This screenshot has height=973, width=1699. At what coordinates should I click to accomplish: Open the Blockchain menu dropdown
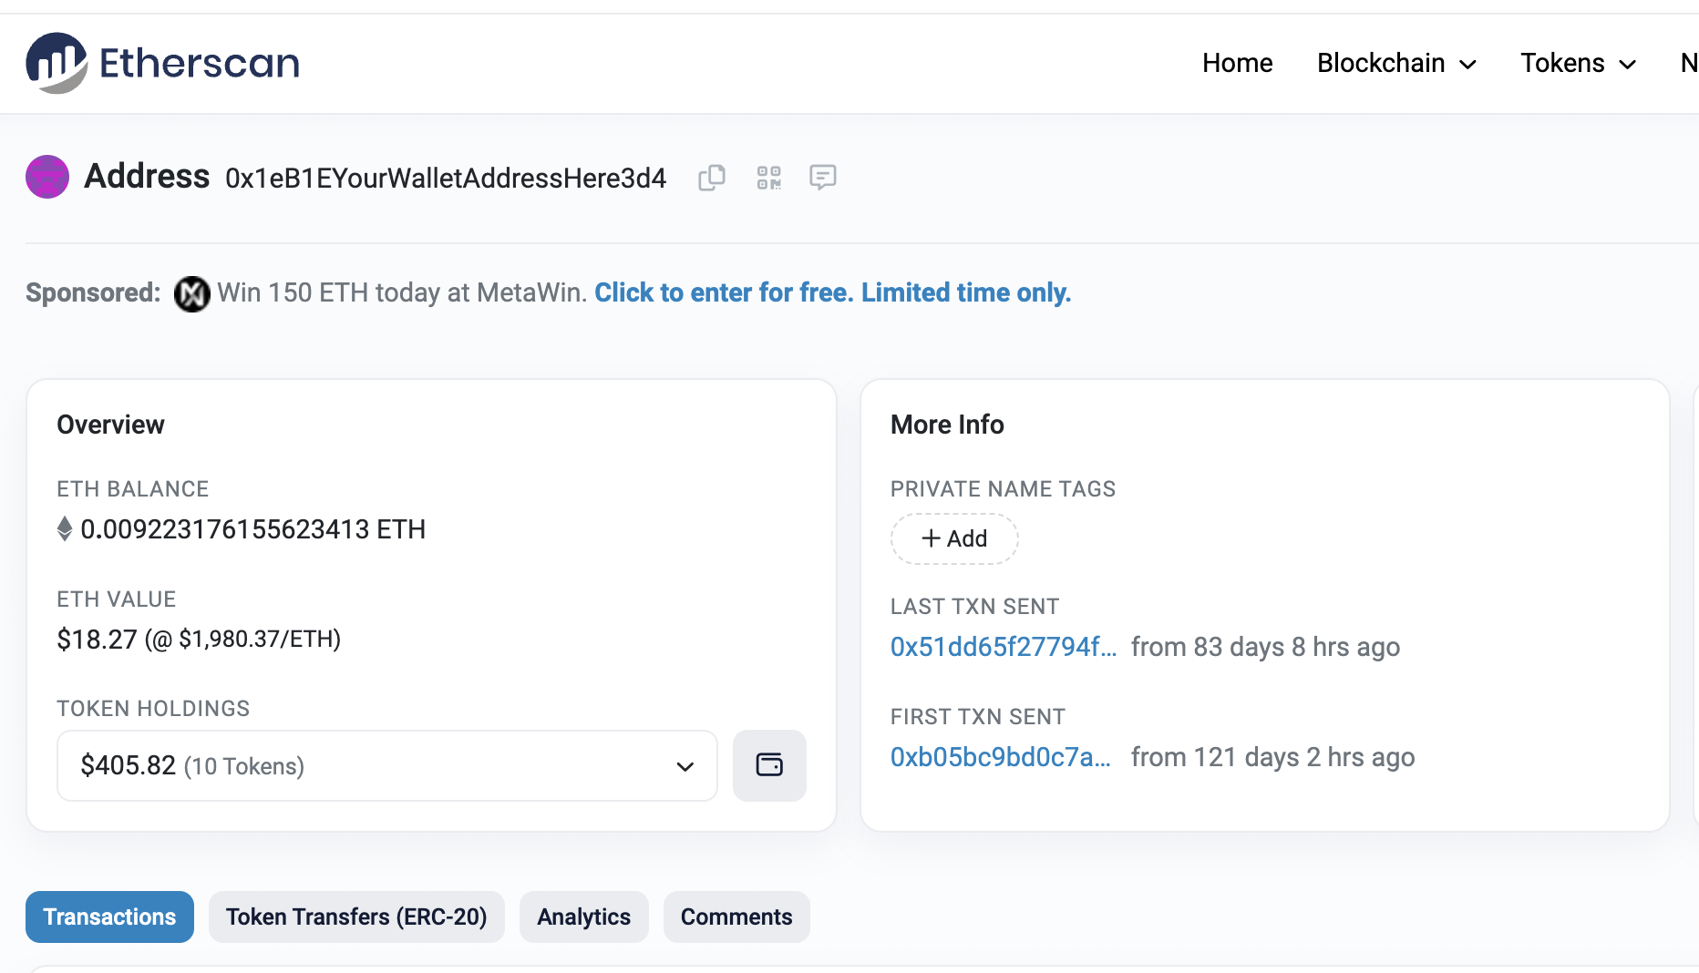[1396, 63]
